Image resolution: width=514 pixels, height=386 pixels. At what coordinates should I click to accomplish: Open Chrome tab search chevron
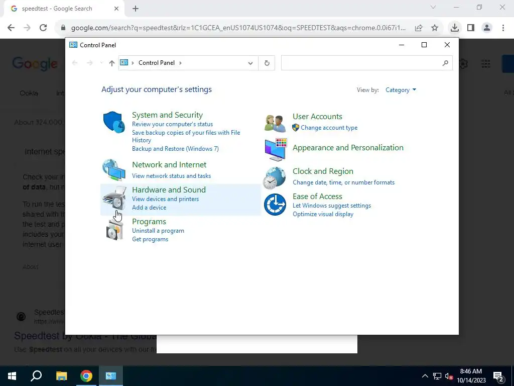433,7
